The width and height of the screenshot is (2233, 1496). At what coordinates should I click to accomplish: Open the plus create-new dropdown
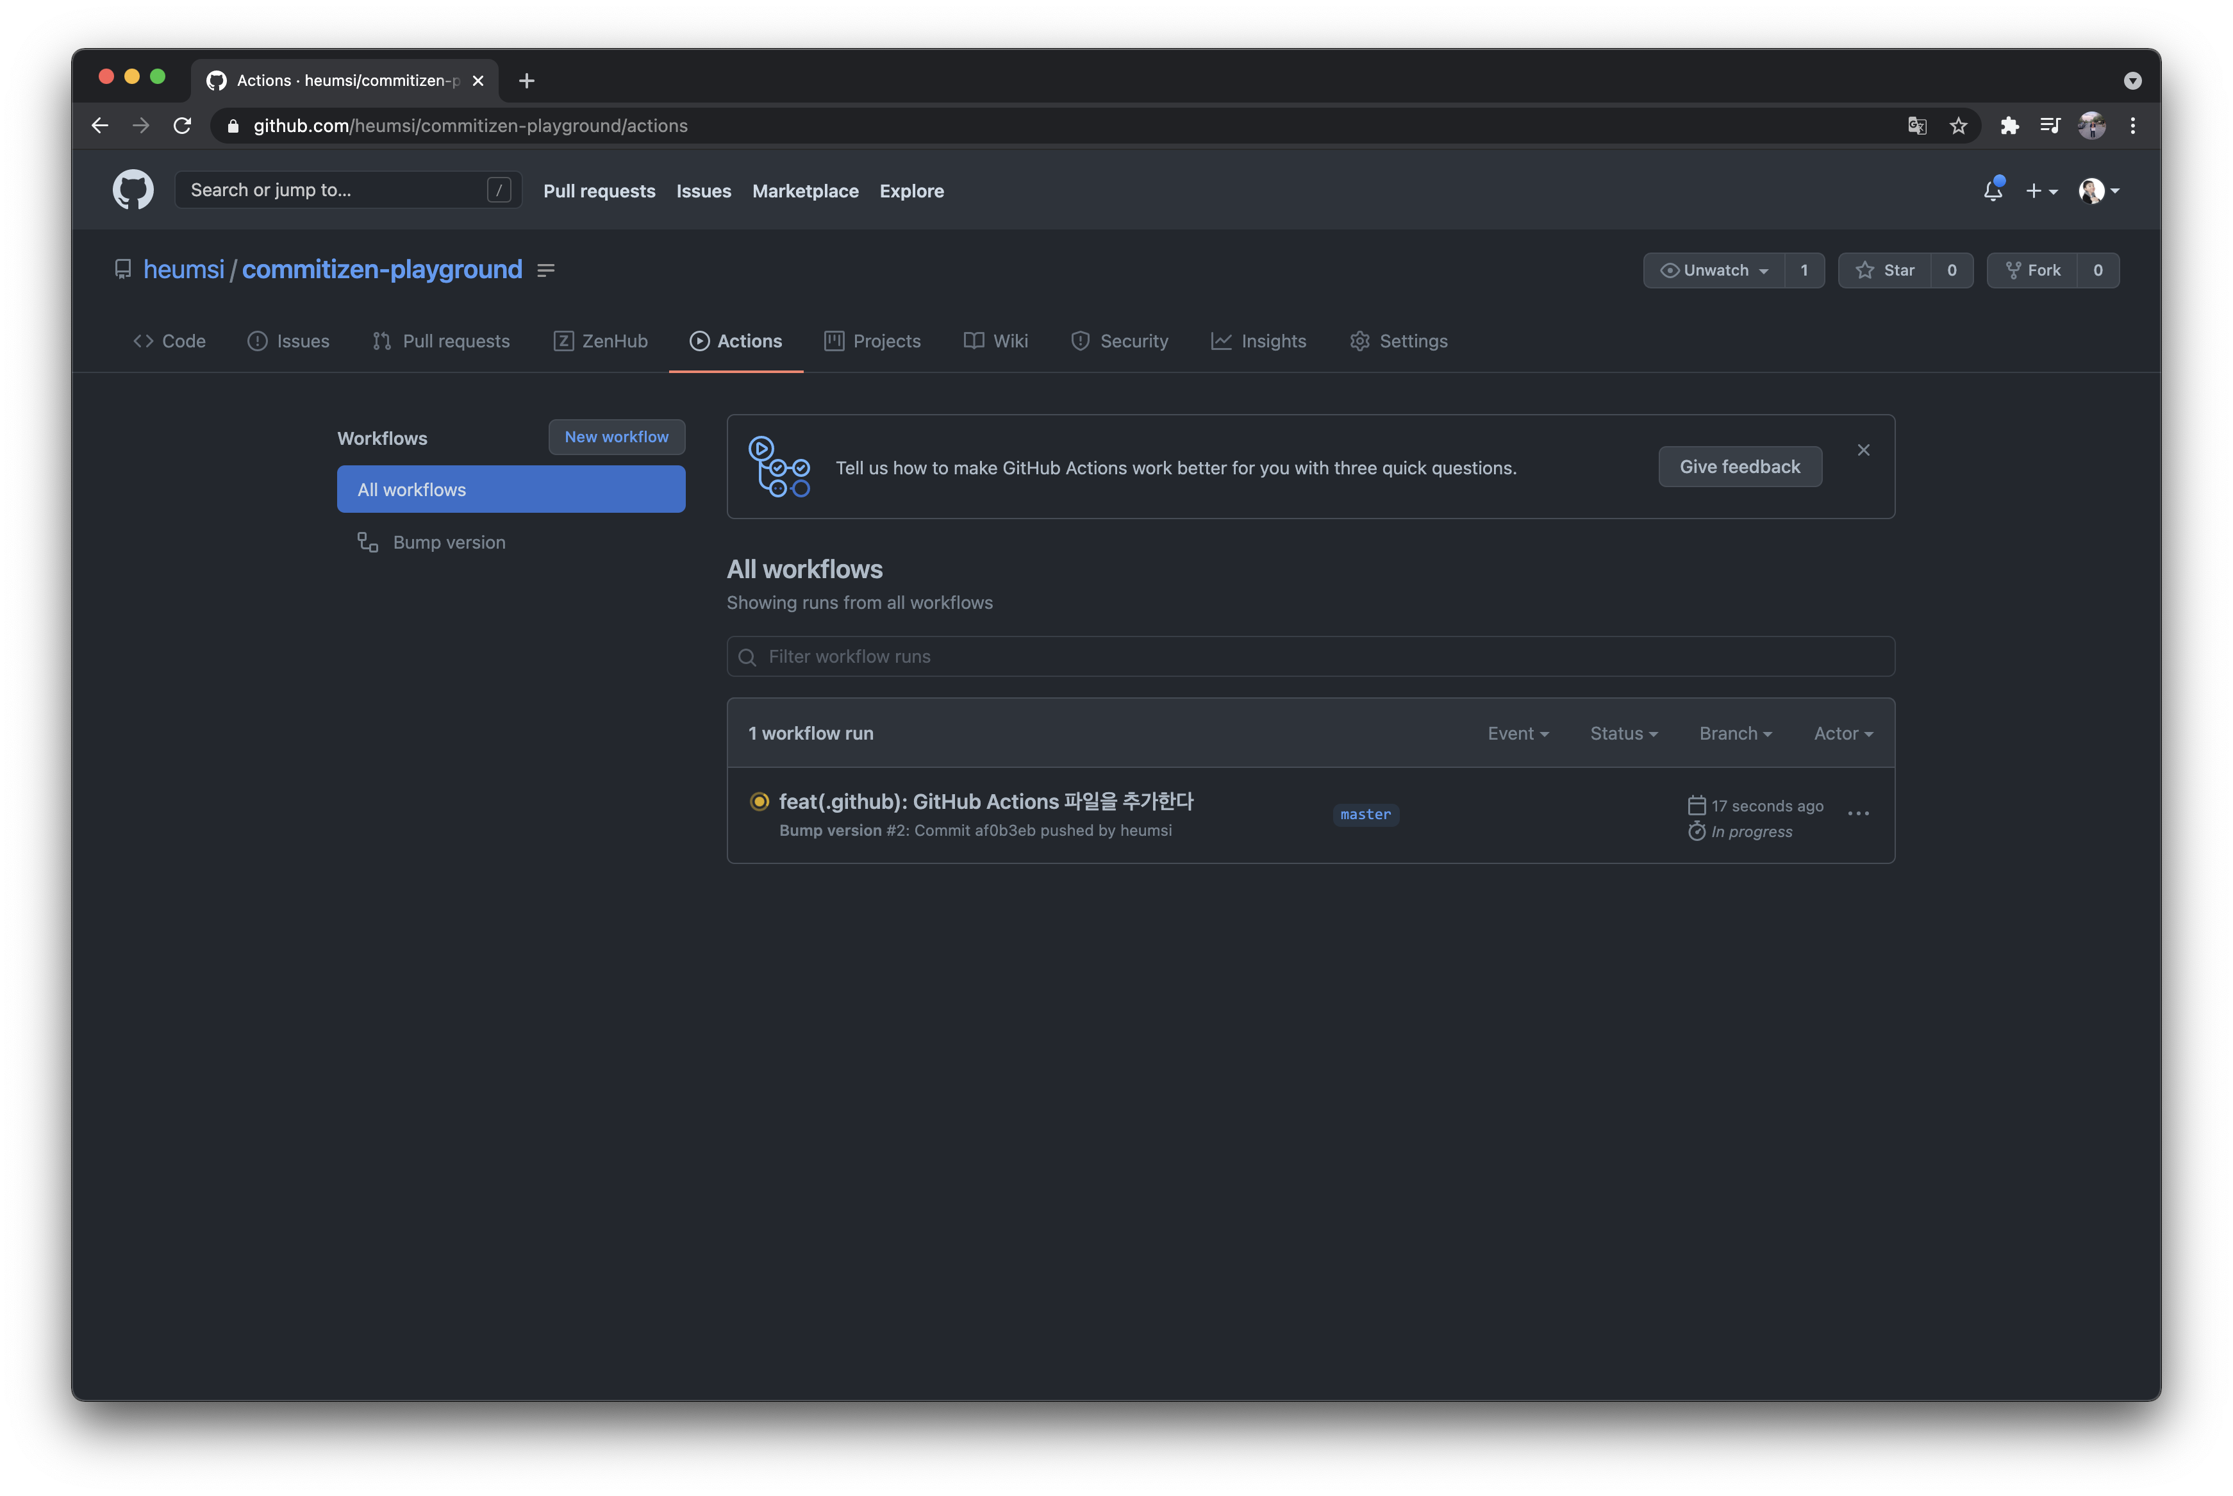coord(2040,191)
